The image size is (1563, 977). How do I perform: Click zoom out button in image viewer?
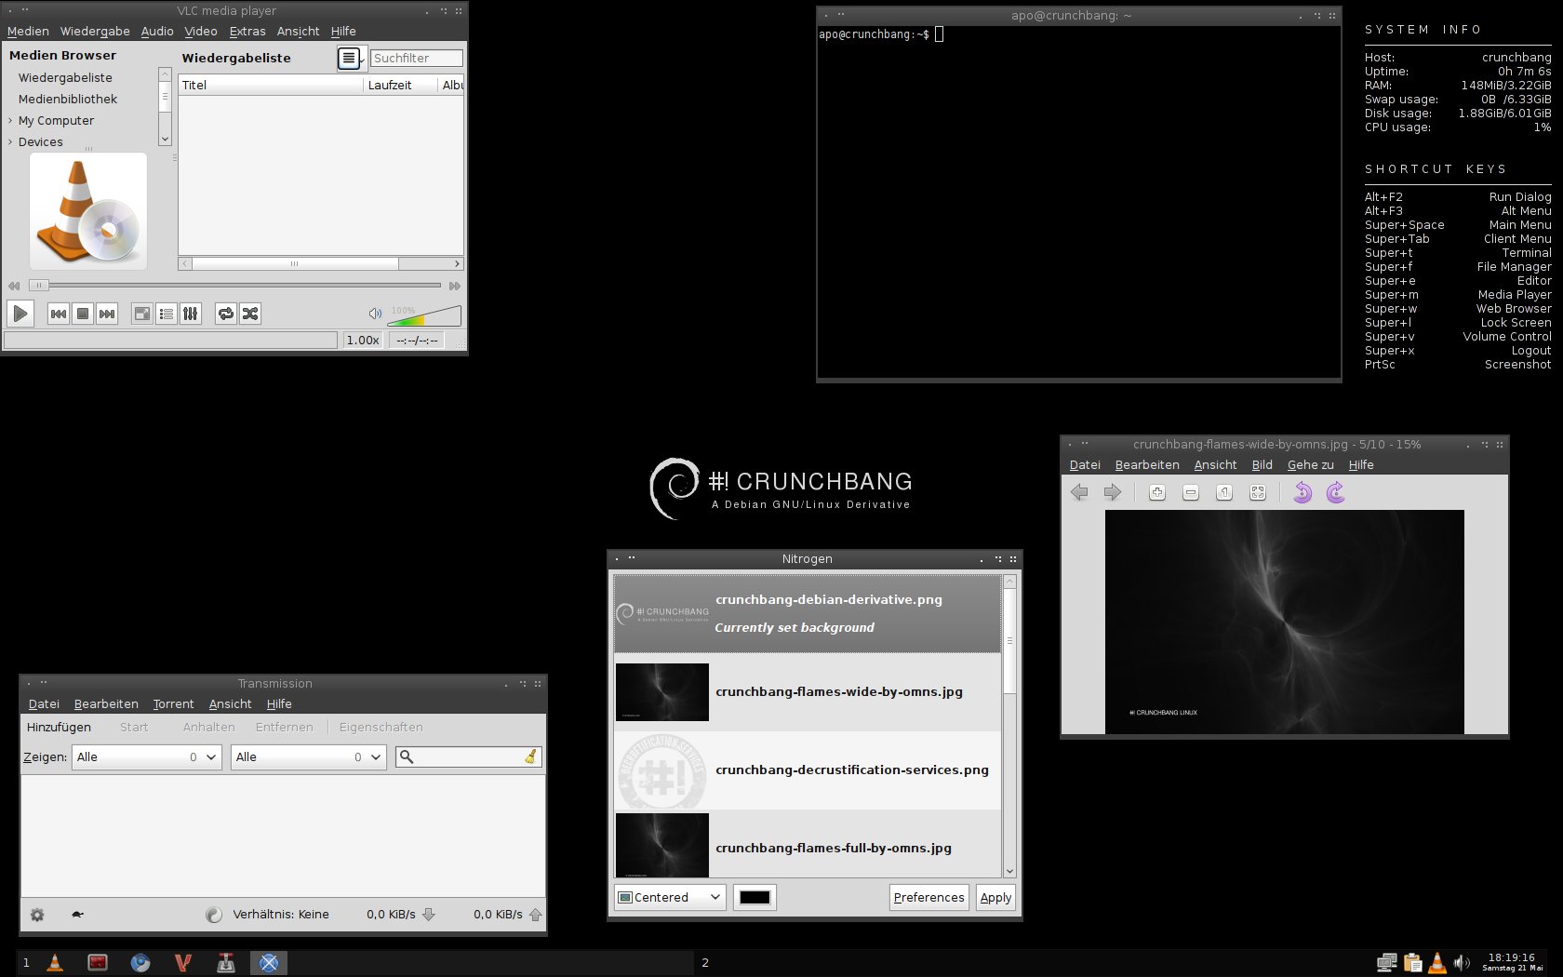(x=1191, y=493)
